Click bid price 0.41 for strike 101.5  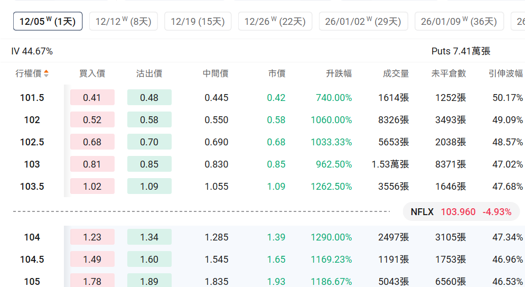click(x=92, y=98)
